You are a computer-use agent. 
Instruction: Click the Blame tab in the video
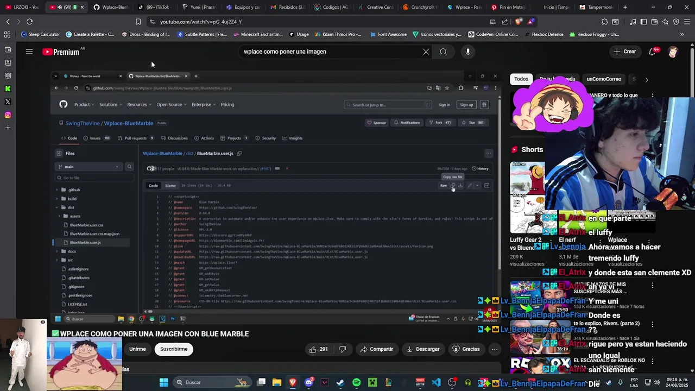(170, 186)
